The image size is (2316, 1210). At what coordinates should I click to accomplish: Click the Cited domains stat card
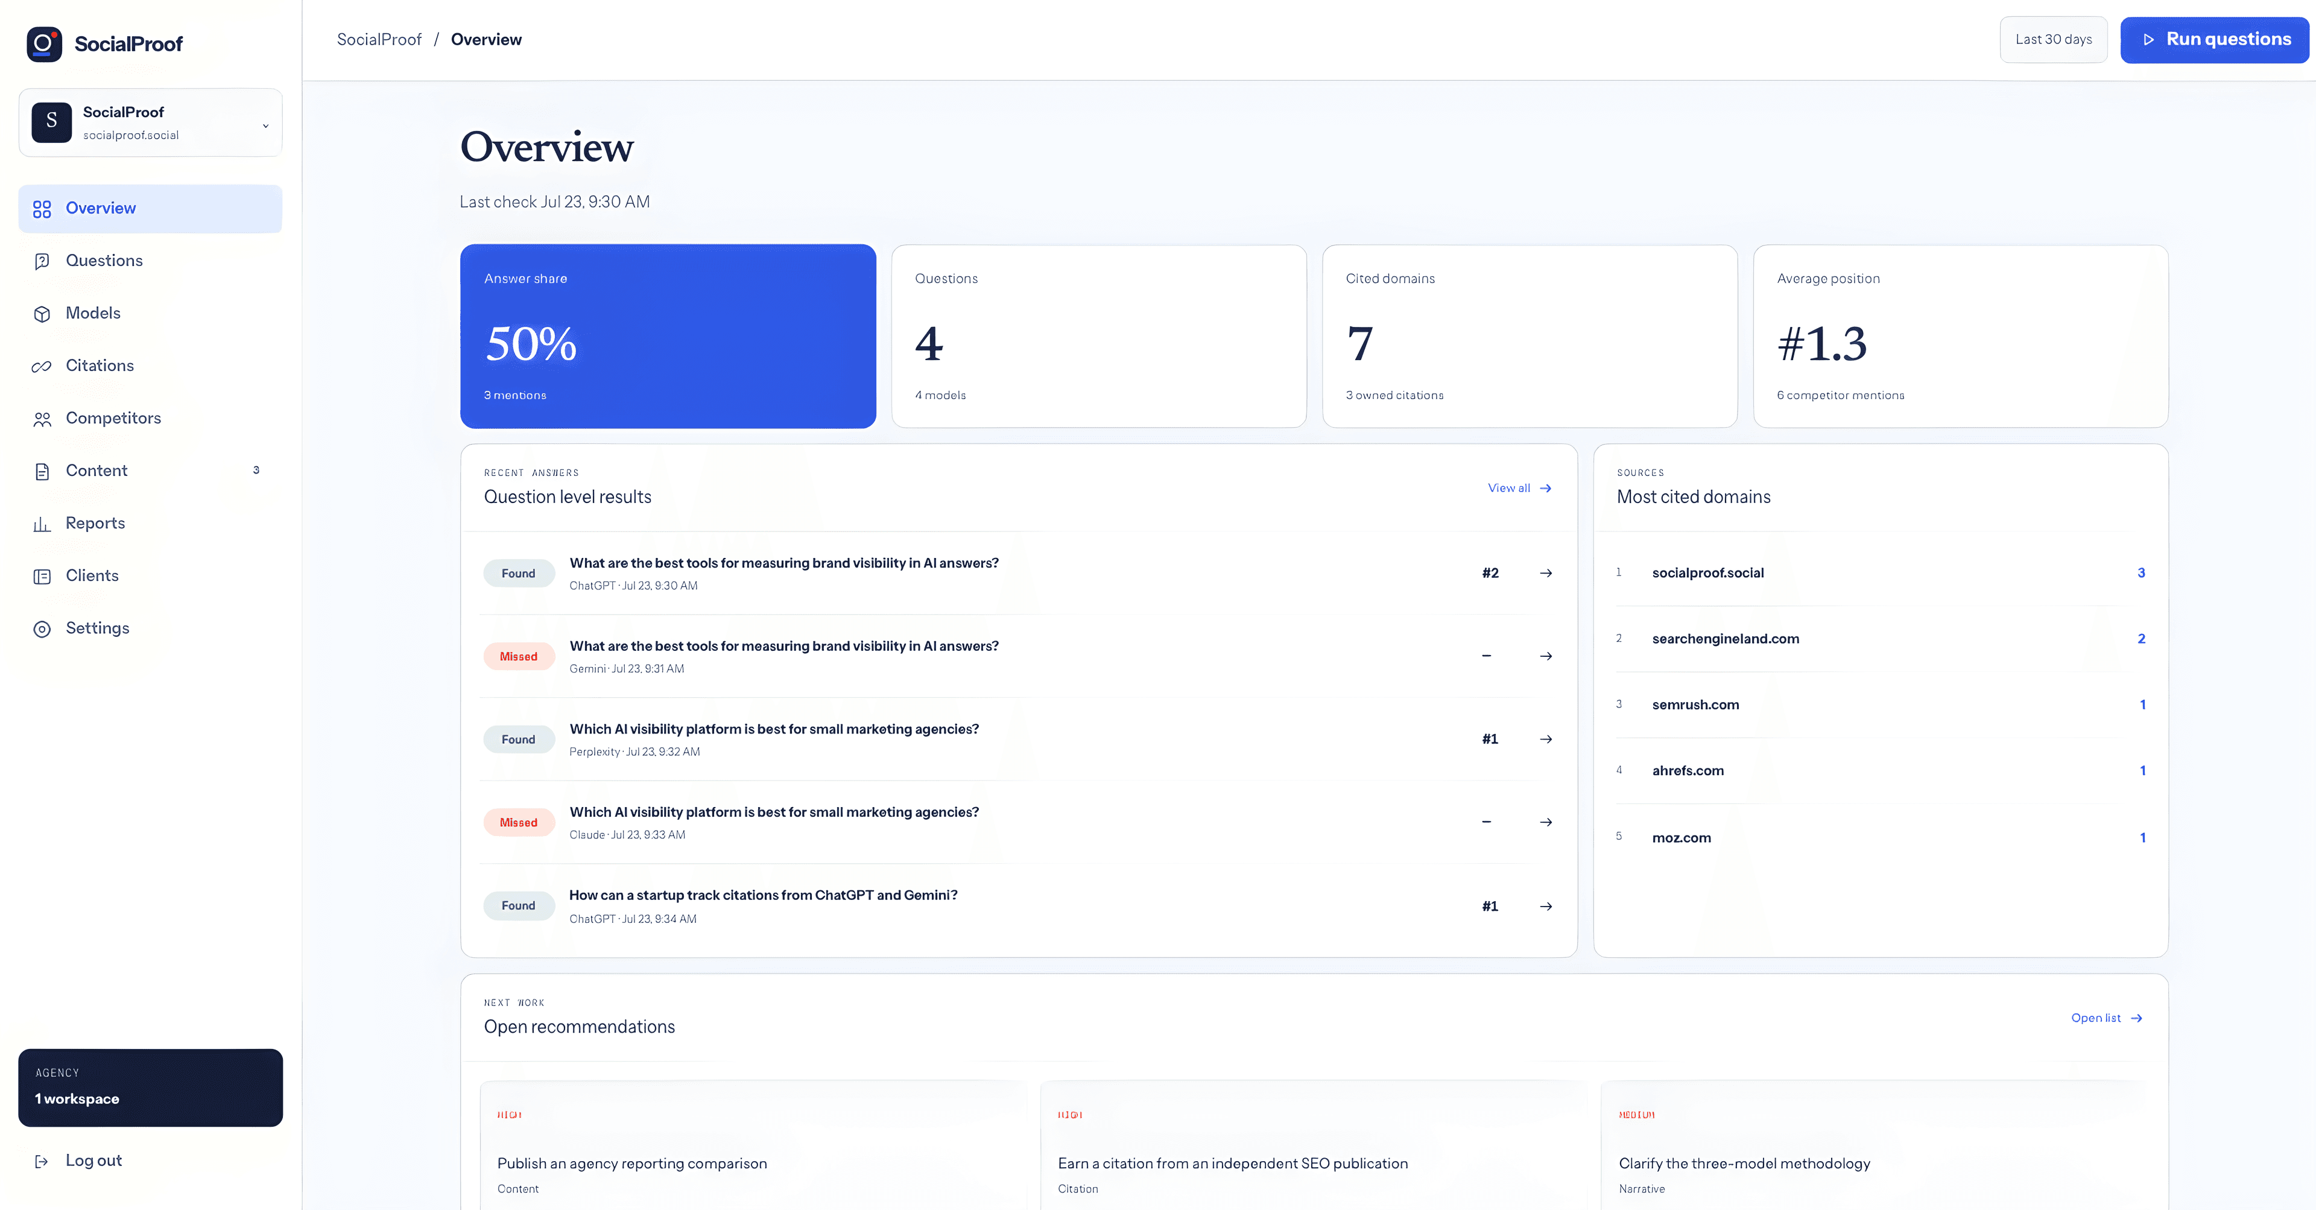click(1530, 336)
